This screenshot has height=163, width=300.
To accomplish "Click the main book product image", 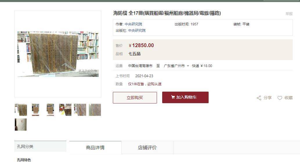I will tap(58, 54).
